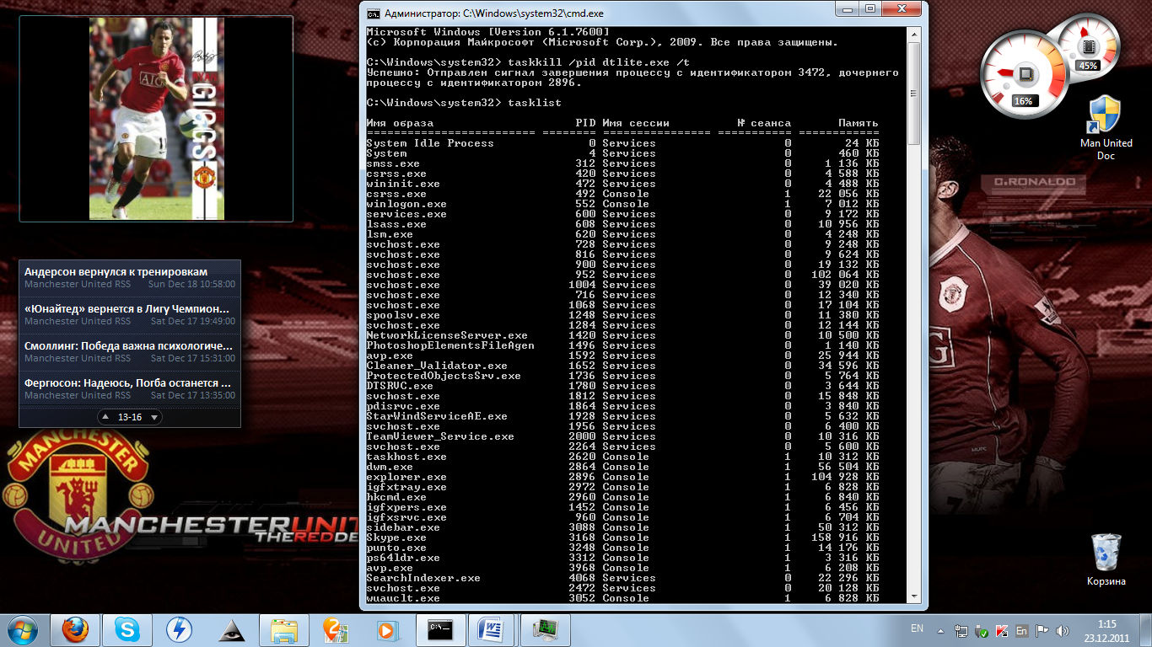Click the Имя образа column header
Viewport: 1152px width, 647px height.
click(400, 123)
